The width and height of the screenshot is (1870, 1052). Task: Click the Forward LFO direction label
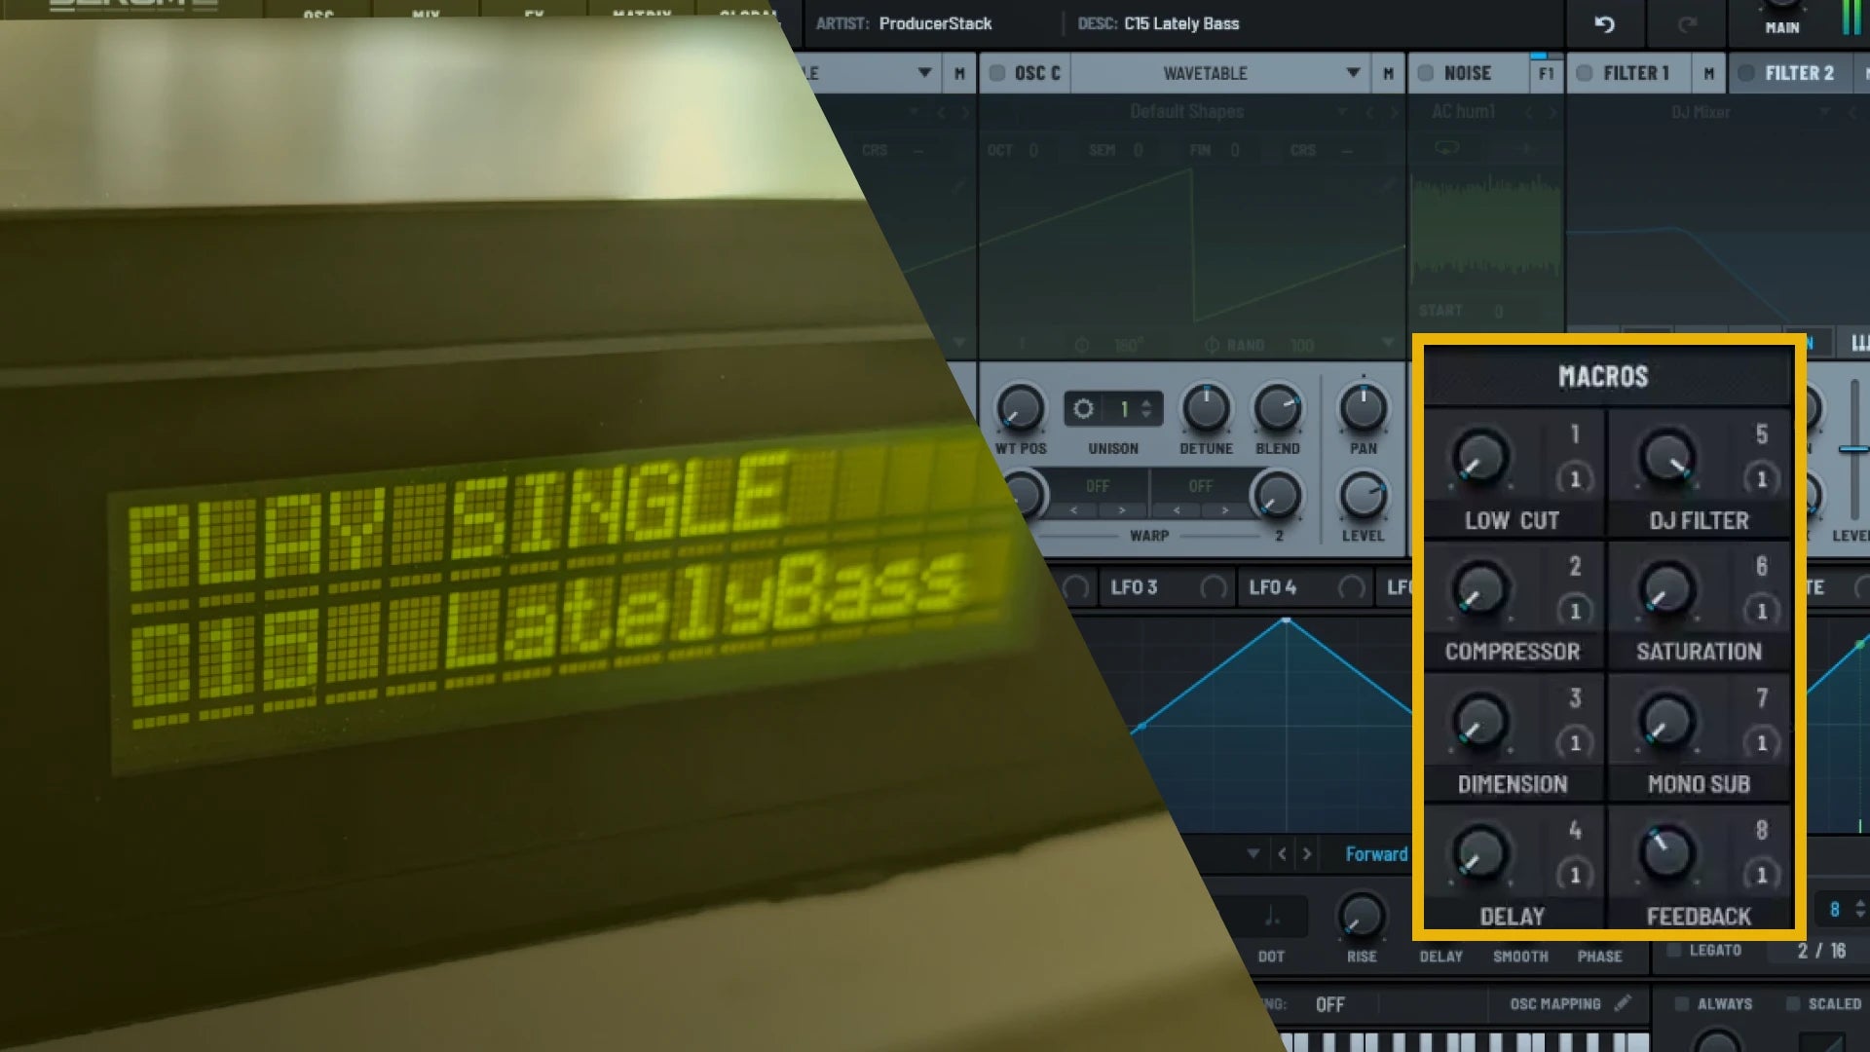click(x=1376, y=854)
